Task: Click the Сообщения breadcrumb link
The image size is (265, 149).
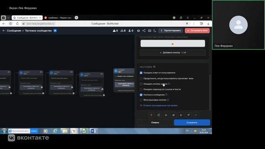Action: point(14,31)
